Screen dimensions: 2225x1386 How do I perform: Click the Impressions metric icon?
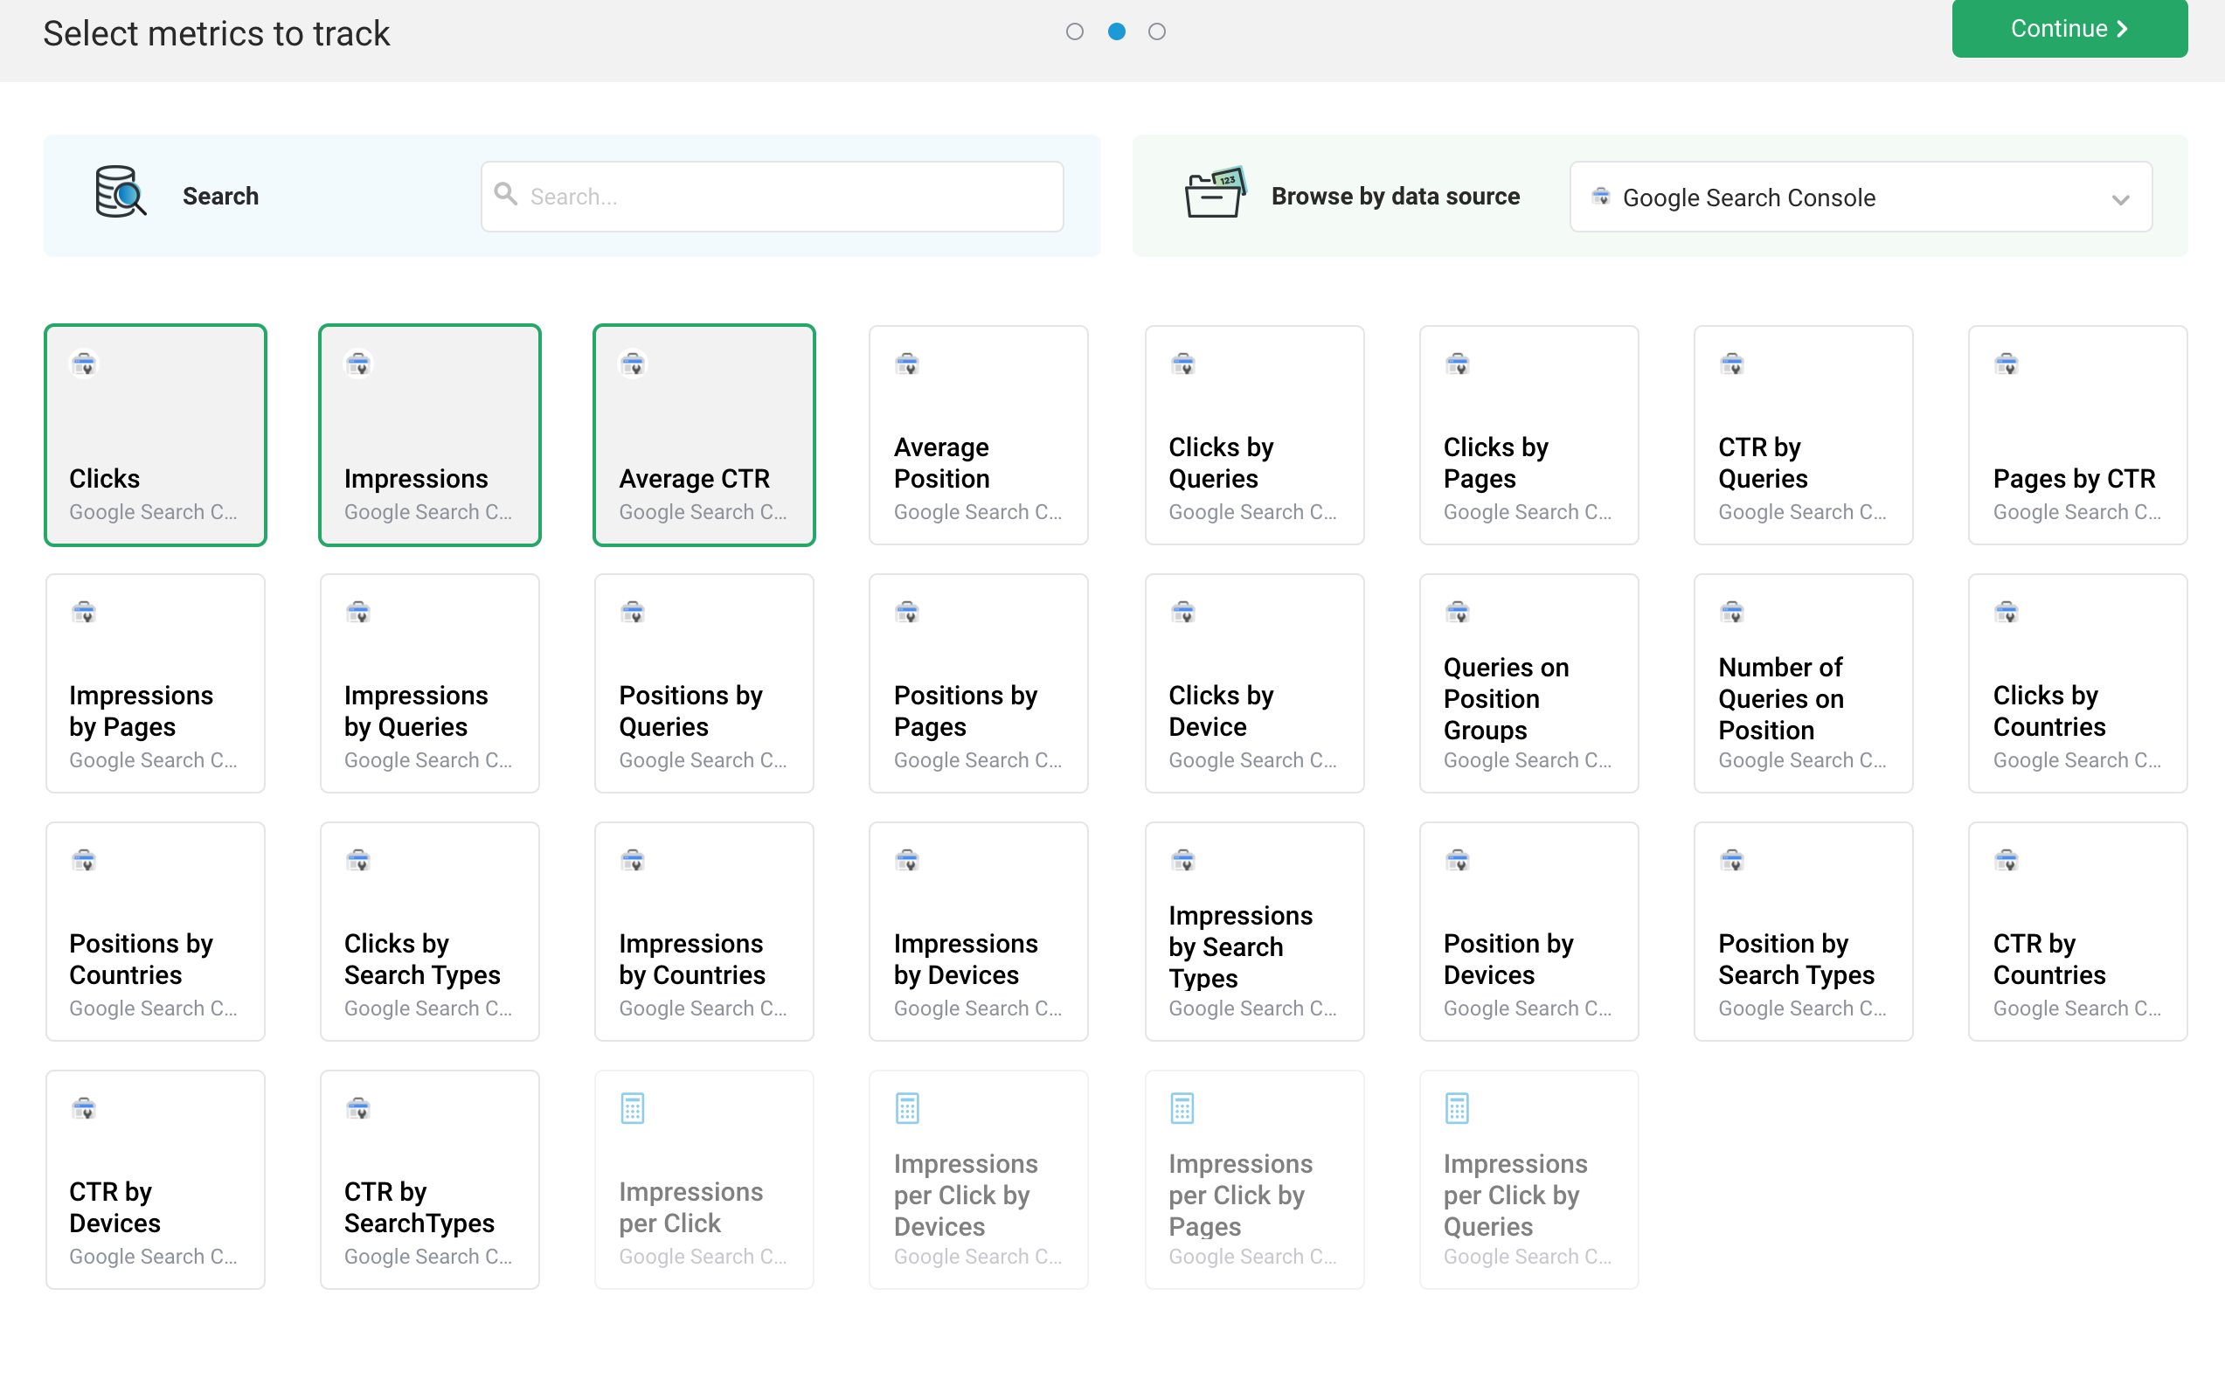tap(359, 364)
